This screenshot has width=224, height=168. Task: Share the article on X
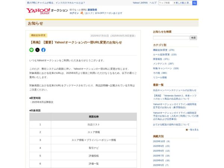tap(37, 50)
